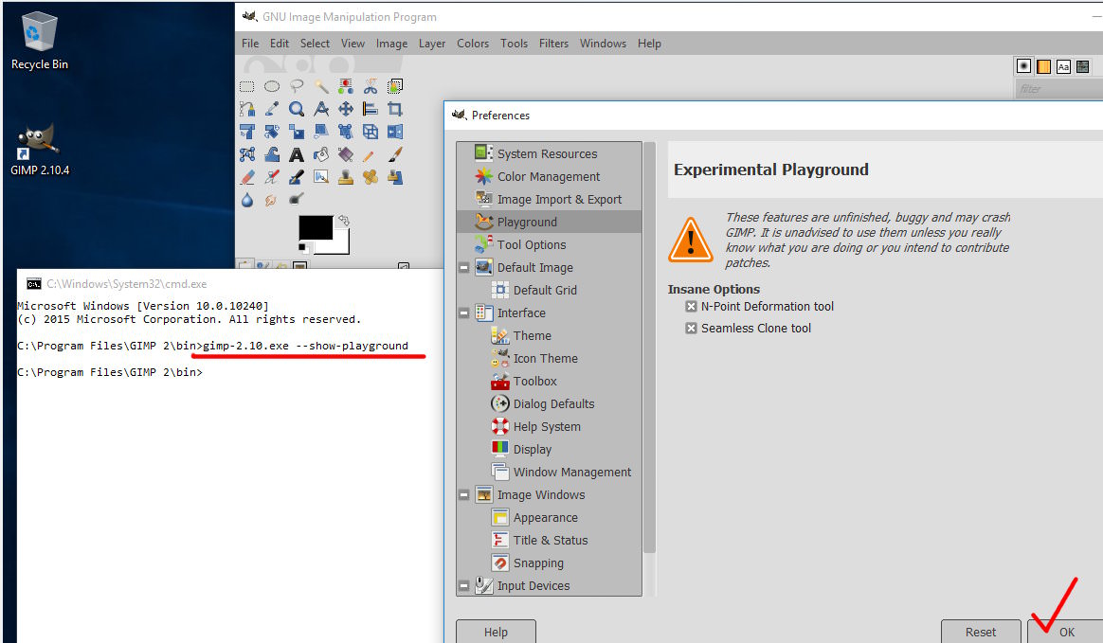Viewport: 1103px width, 643px height.
Task: Select the Paintbrush tool
Action: click(394, 154)
